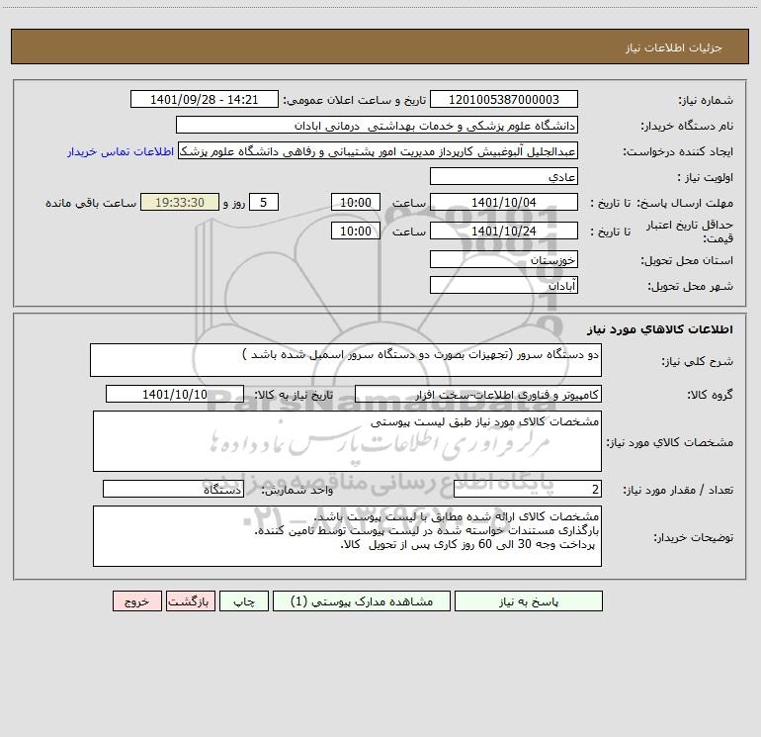Select the need number field 1201005387000003
This screenshot has height=737, width=761.
(504, 99)
